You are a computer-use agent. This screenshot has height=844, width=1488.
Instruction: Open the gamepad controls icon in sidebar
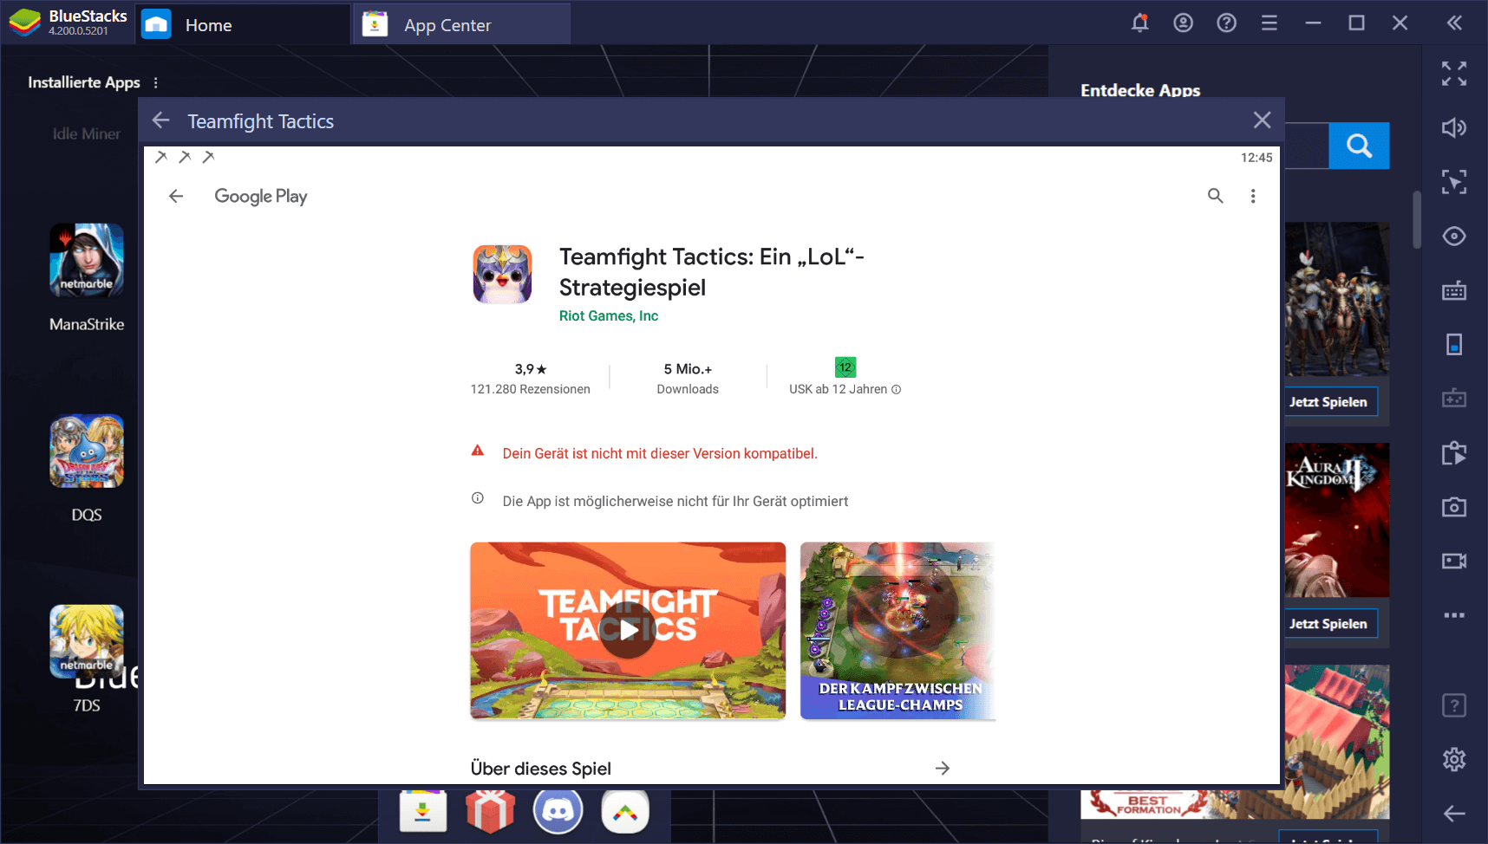[1454, 399]
